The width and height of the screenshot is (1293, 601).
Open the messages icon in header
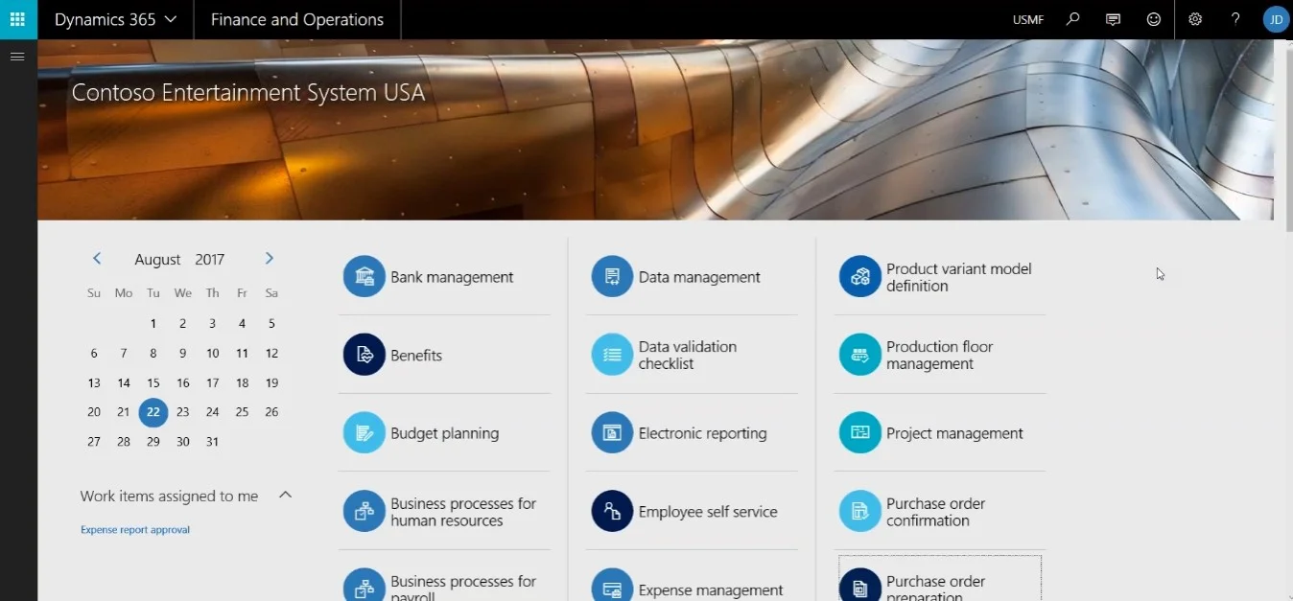(x=1114, y=19)
